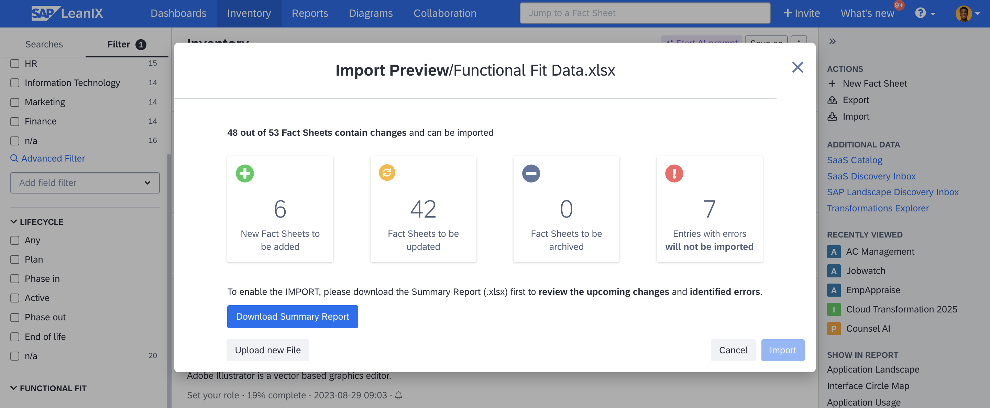Click the Download Summary Report button
The width and height of the screenshot is (990, 408).
293,316
